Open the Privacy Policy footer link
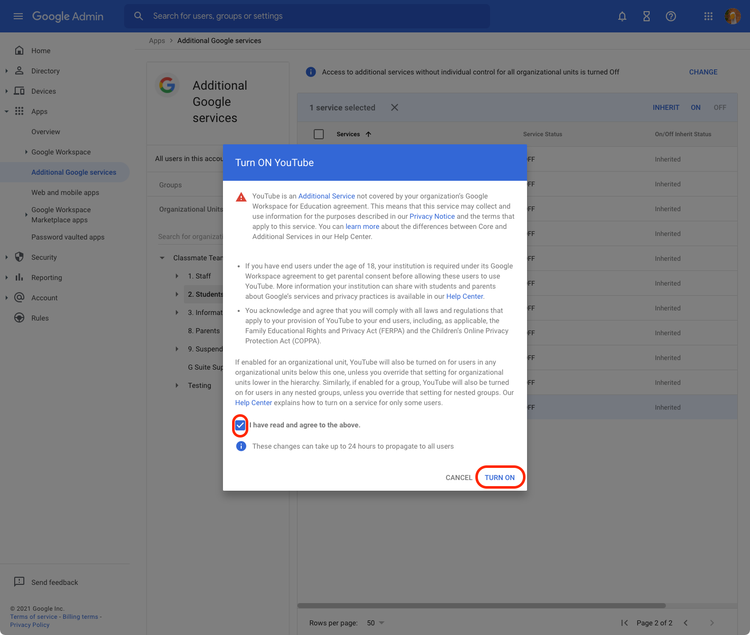Viewport: 750px width, 635px height. point(30,625)
